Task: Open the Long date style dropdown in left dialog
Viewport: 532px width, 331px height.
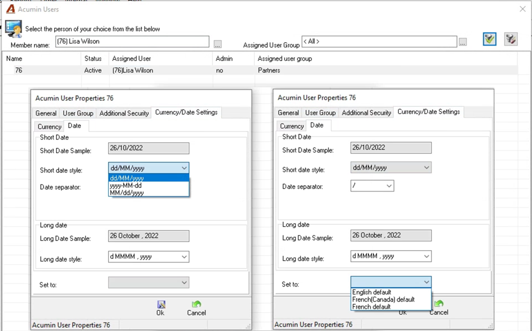Action: point(184,257)
